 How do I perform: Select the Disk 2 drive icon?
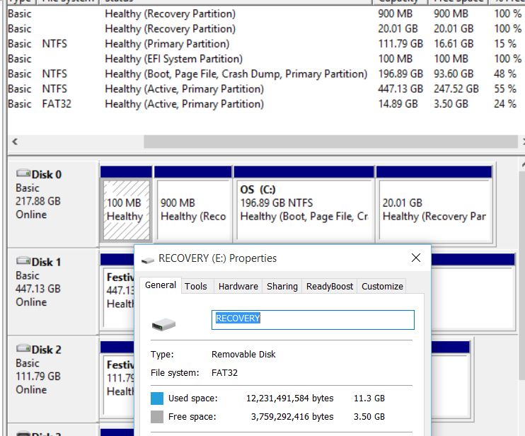pos(23,348)
